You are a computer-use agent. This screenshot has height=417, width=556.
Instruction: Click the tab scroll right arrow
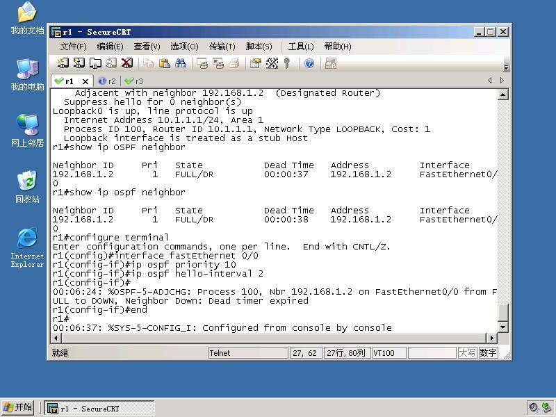502,81
